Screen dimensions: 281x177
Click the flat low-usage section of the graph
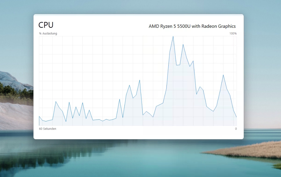click(x=99, y=120)
